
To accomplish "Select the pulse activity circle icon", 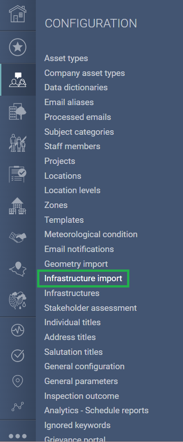I will click(18, 330).
